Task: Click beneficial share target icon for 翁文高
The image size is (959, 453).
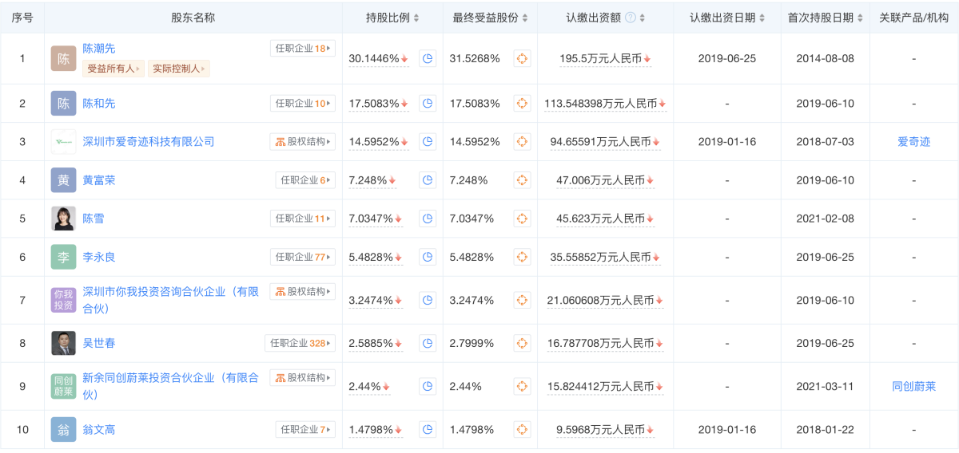Action: click(522, 430)
